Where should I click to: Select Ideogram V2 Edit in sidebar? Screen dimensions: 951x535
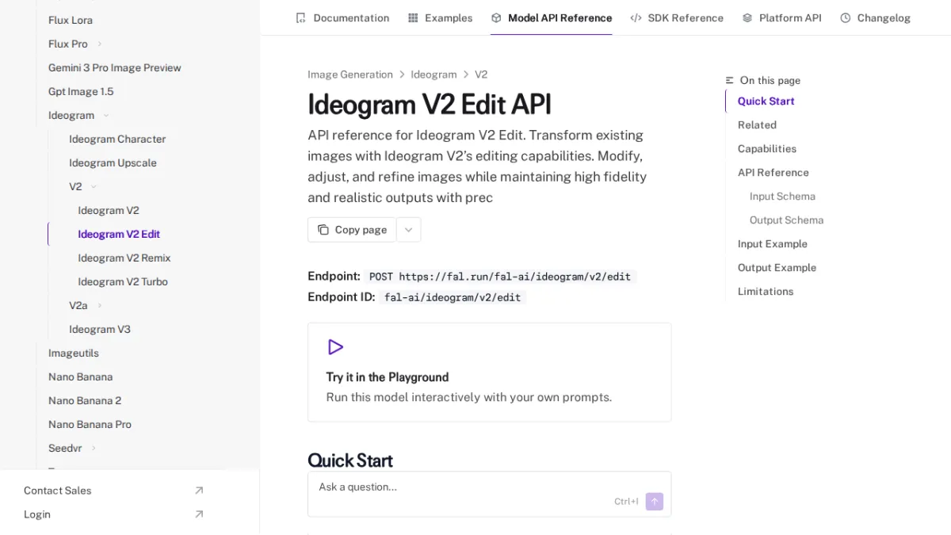[x=119, y=234]
